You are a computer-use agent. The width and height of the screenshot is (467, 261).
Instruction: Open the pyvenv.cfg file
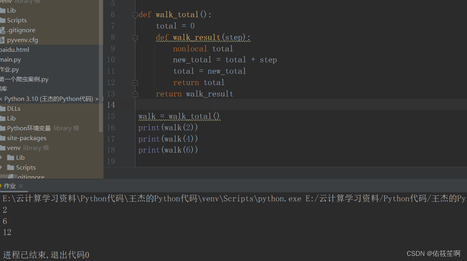pyautogui.click(x=22, y=40)
